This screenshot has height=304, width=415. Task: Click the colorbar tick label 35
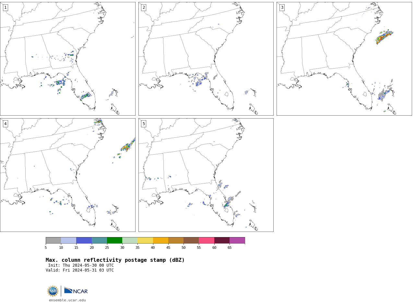[x=137, y=248]
